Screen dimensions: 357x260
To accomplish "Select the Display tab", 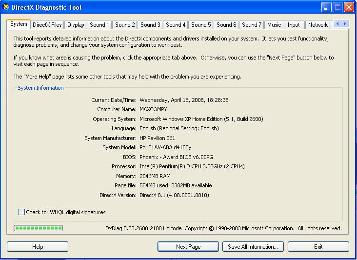I will (x=76, y=25).
